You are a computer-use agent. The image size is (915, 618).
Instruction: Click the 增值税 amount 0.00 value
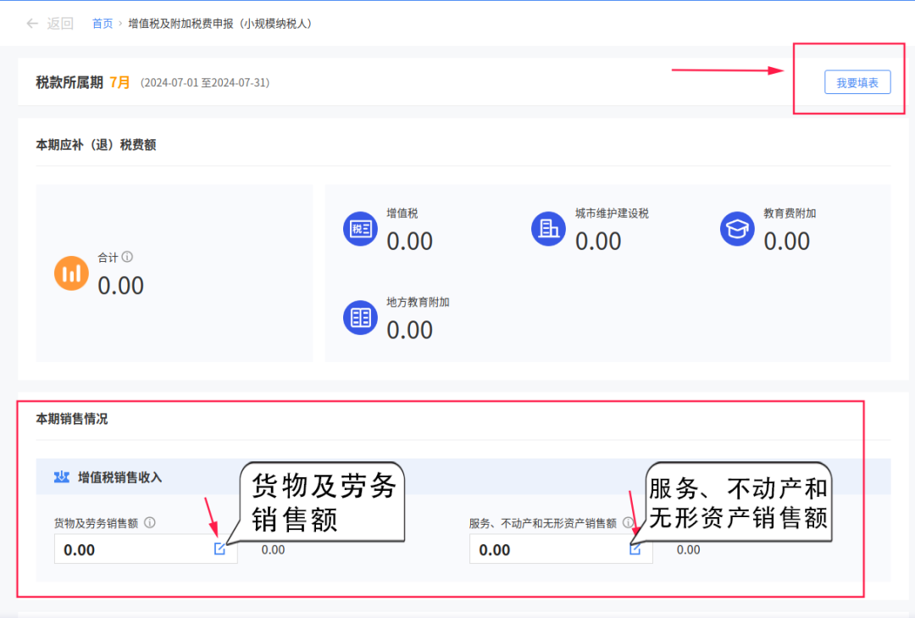(x=410, y=242)
